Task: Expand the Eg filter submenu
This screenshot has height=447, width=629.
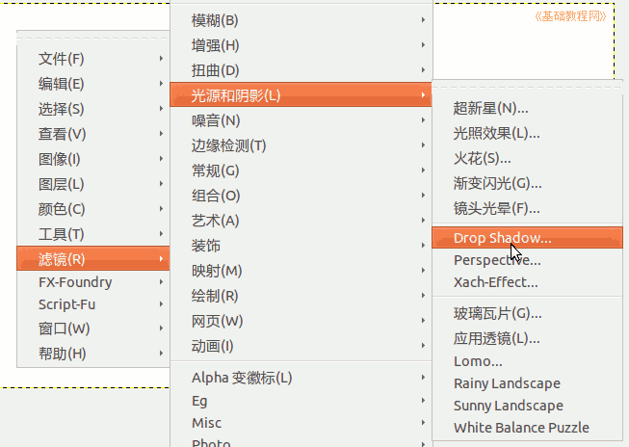Action: (301, 401)
